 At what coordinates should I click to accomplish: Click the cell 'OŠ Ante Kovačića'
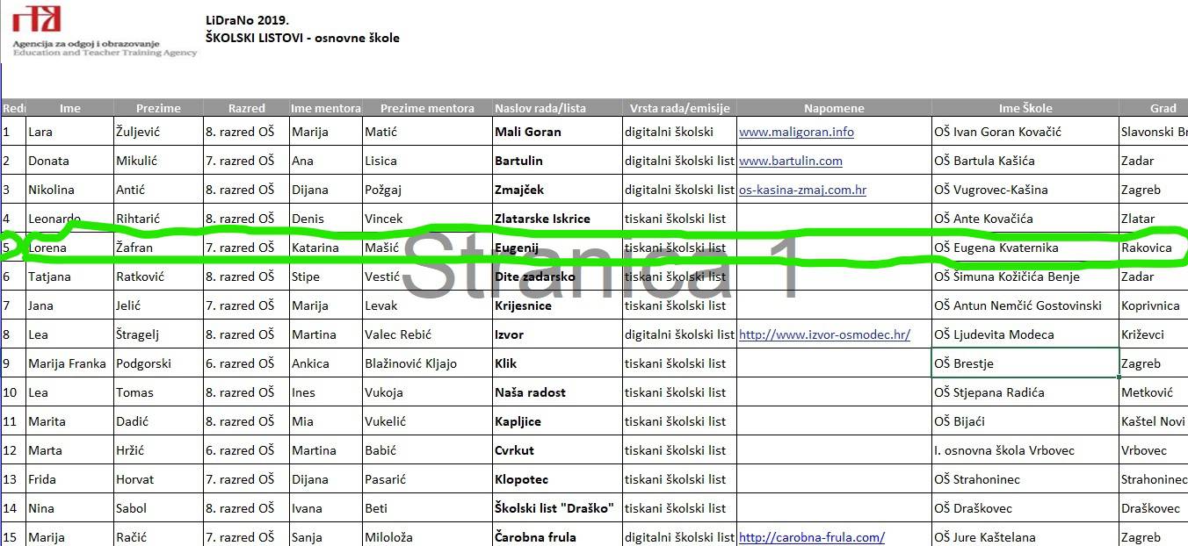tap(1025, 219)
